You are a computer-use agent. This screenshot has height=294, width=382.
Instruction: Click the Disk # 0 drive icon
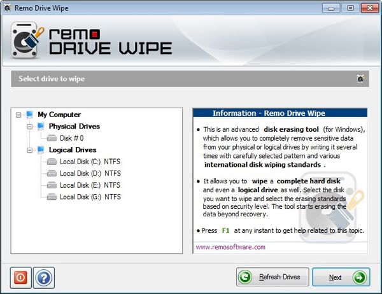52,138
